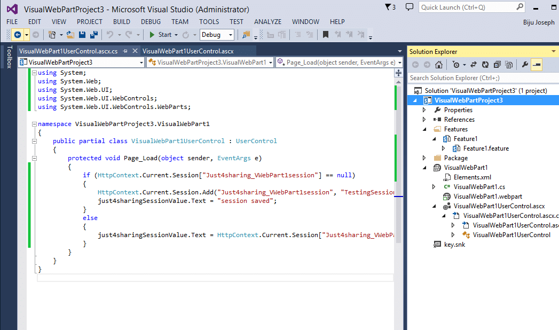Image resolution: width=559 pixels, height=330 pixels.
Task: Click the Search Solution Explorer field
Action: [481, 78]
